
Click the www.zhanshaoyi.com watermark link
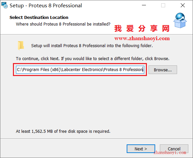coord(142,39)
